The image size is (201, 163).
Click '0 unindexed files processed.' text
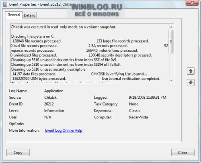coord(34,55)
